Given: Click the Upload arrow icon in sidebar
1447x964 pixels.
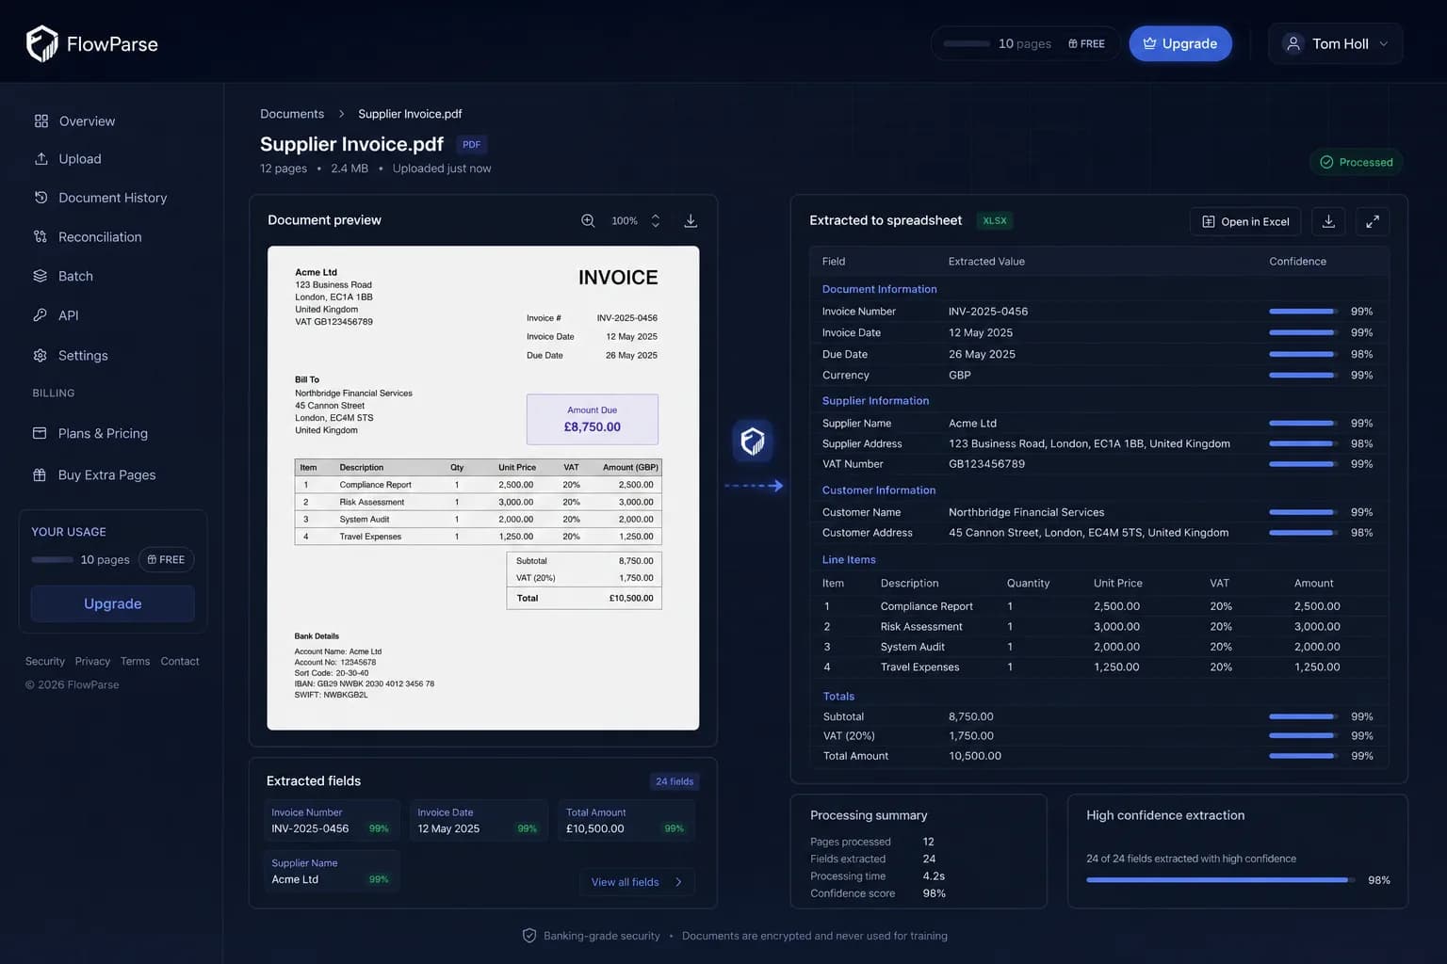Looking at the screenshot, I should point(41,158).
